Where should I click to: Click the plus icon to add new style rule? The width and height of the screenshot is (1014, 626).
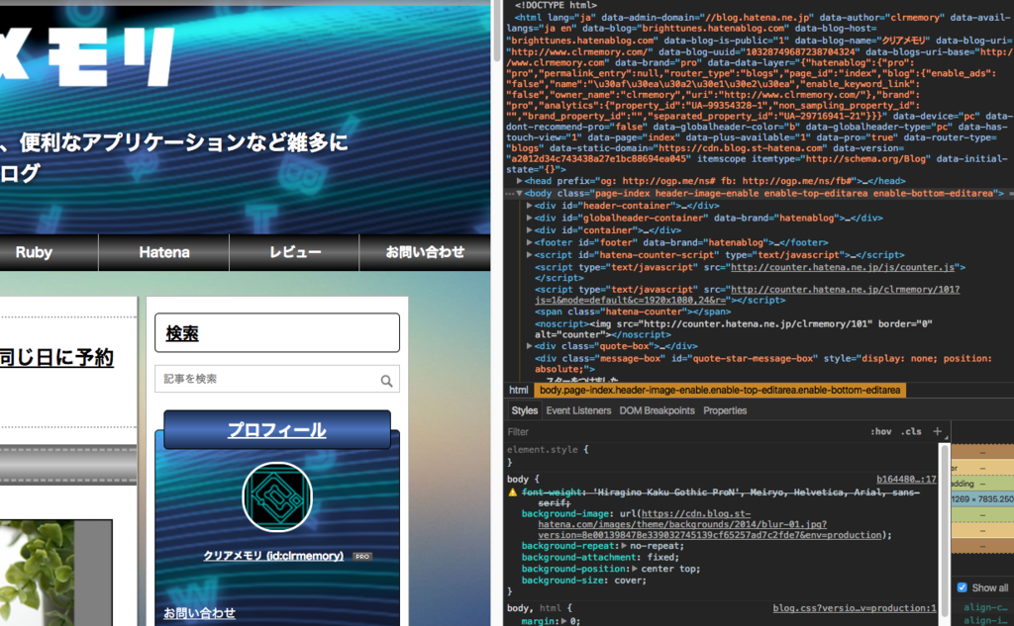coord(937,431)
